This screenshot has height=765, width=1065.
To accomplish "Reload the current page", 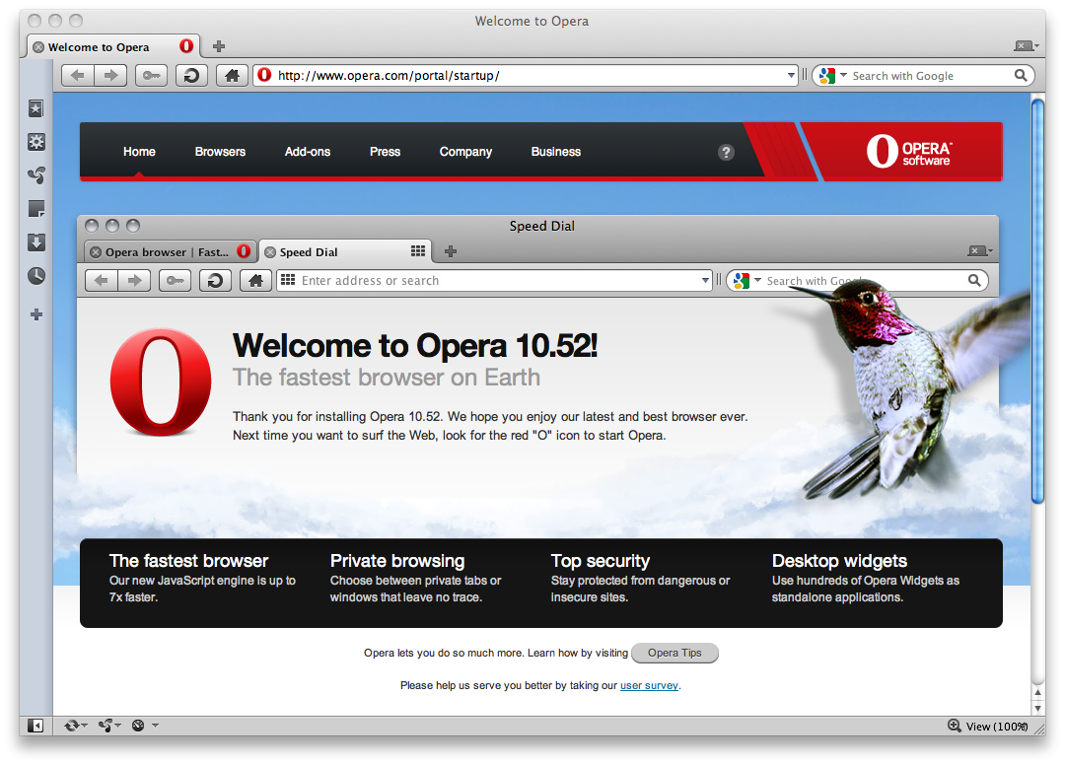I will 191,75.
